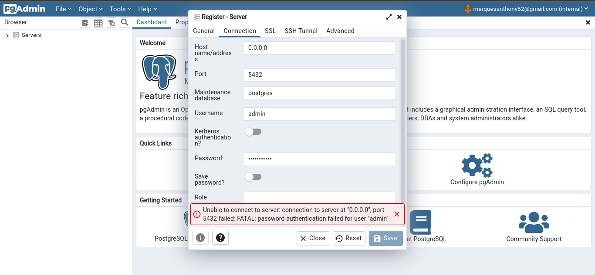Open Community Support people icon

(534, 222)
